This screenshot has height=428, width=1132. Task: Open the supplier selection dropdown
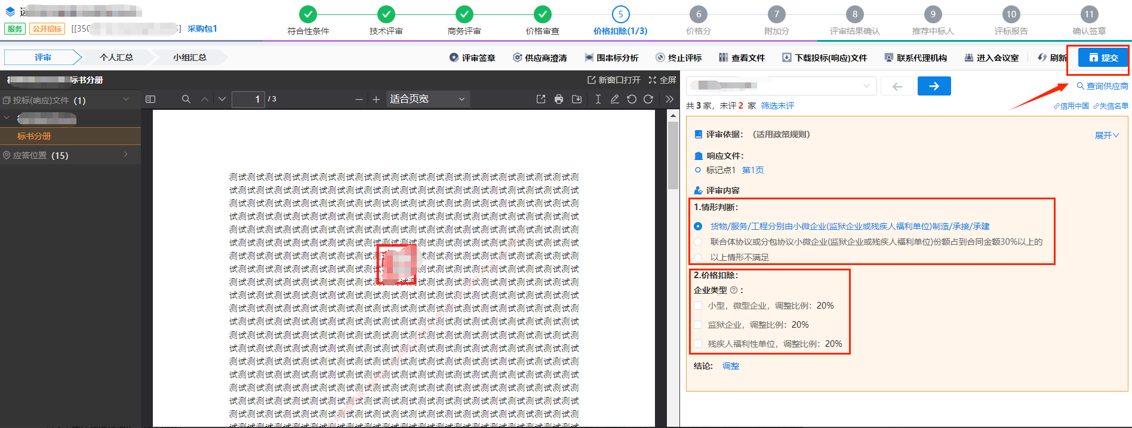[x=781, y=86]
